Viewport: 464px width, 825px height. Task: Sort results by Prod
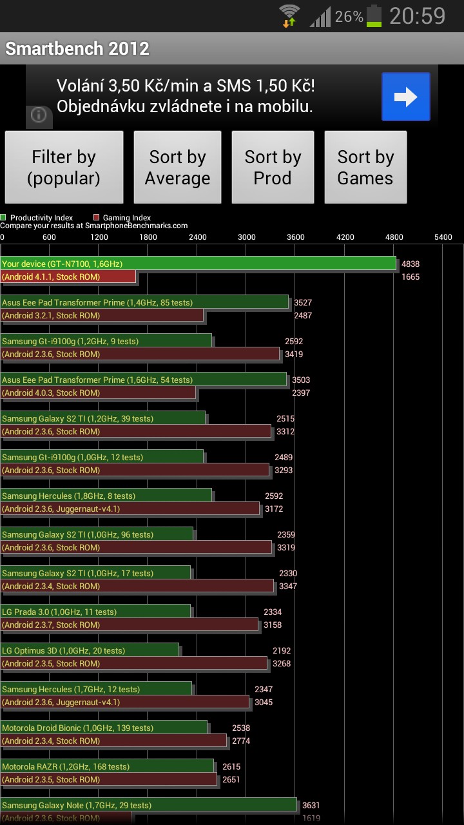[273, 168]
